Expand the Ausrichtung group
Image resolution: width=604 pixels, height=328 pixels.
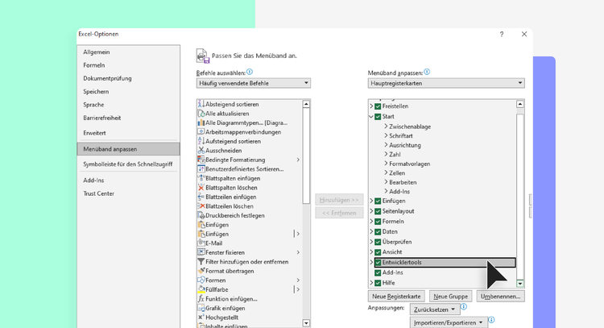coord(386,144)
